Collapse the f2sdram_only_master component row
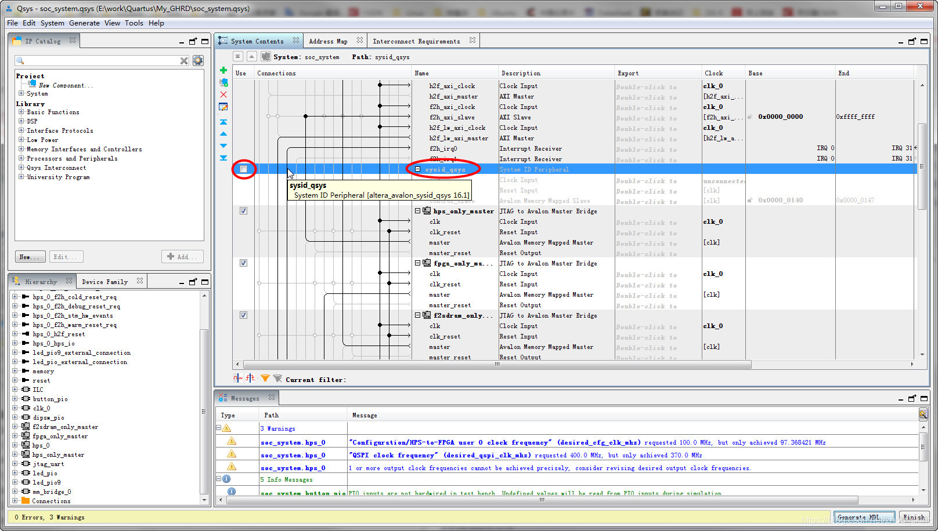 coord(417,315)
